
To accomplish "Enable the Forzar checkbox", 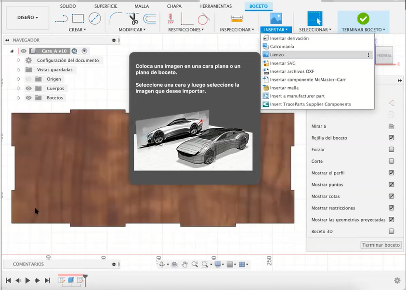I will click(391, 149).
